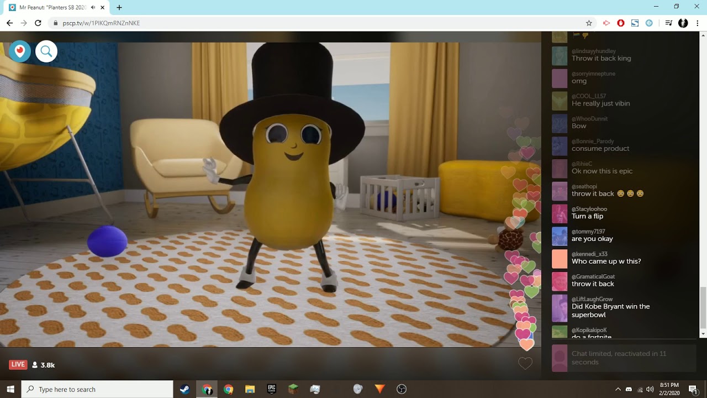The width and height of the screenshot is (707, 398).
Task: Click the browser forward arrow
Action: tap(24, 23)
